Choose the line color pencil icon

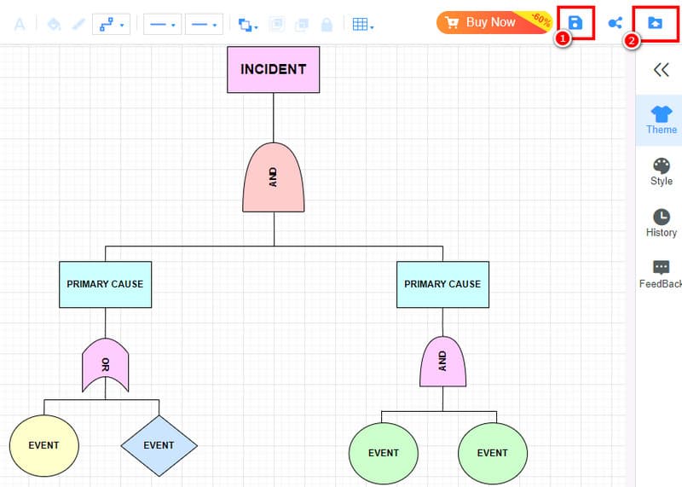coord(78,24)
